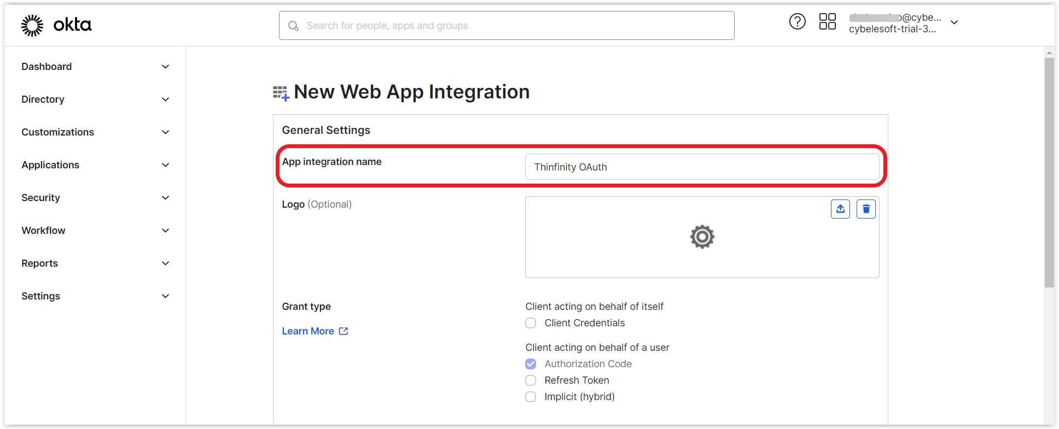Click the delete logo trash icon

pyautogui.click(x=866, y=209)
